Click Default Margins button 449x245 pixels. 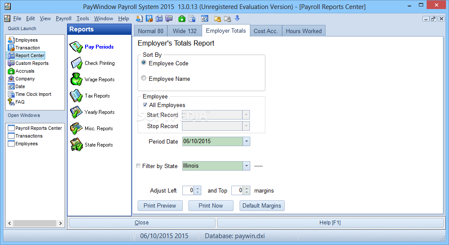[262, 206]
